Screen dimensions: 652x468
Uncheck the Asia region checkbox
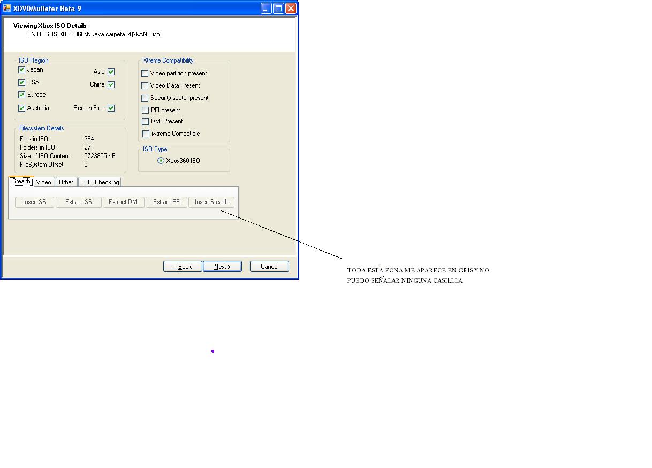click(111, 72)
